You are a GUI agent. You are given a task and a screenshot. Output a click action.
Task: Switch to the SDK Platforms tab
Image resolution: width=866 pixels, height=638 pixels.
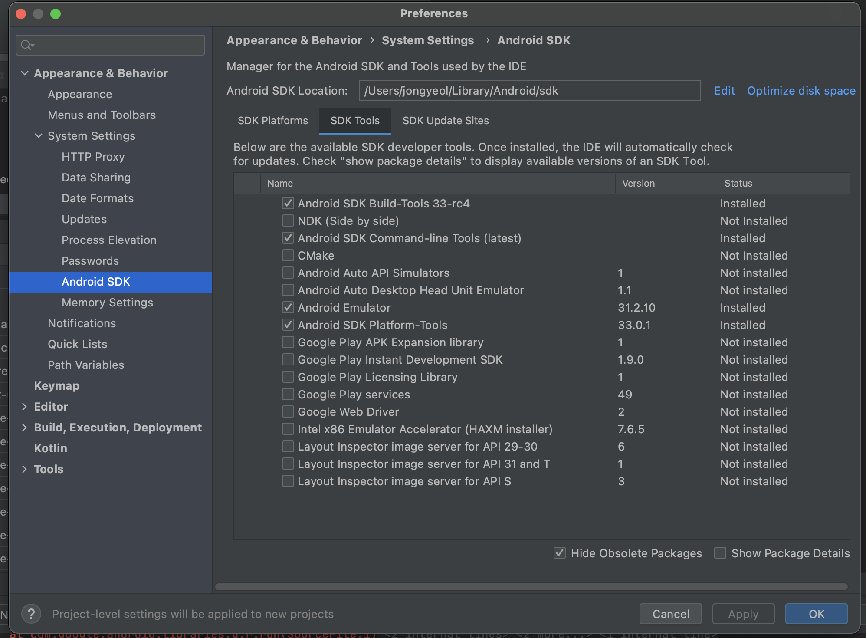coord(272,121)
